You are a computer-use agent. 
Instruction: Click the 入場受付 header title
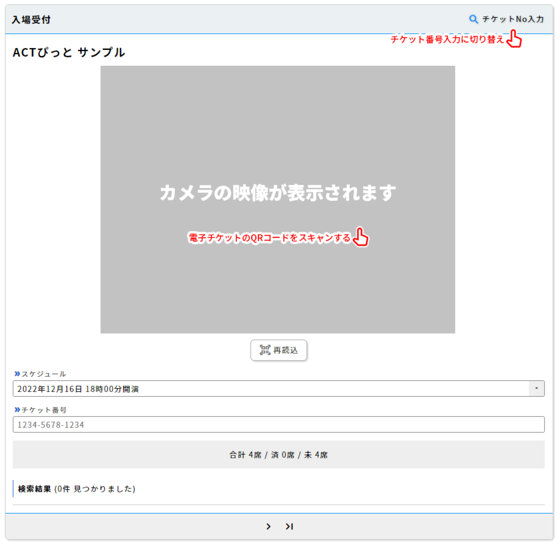31,20
